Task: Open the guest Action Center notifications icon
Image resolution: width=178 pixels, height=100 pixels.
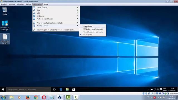Action: [x=161, y=89]
